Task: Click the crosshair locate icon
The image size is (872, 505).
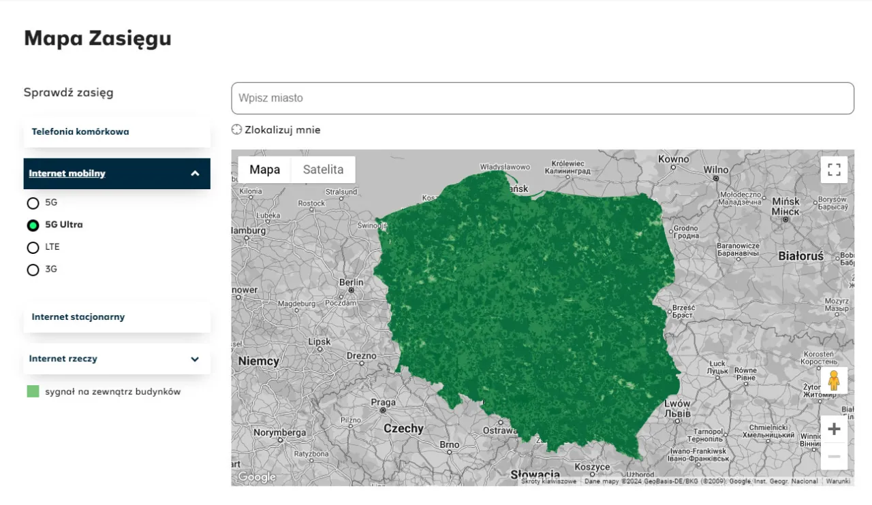Action: tap(236, 130)
